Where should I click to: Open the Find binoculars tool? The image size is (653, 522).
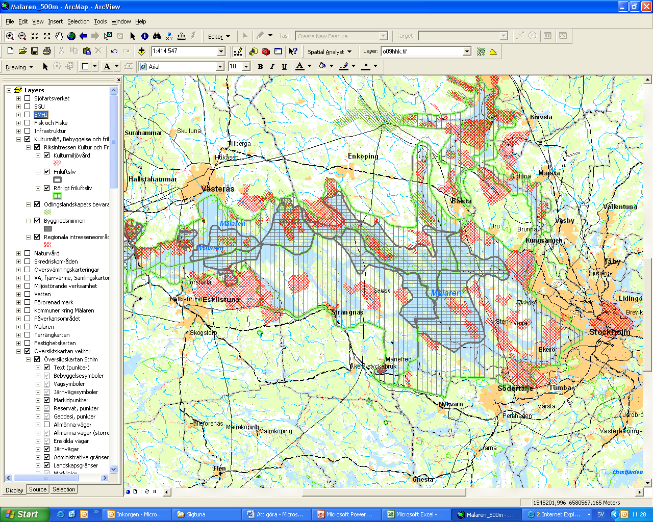[157, 36]
